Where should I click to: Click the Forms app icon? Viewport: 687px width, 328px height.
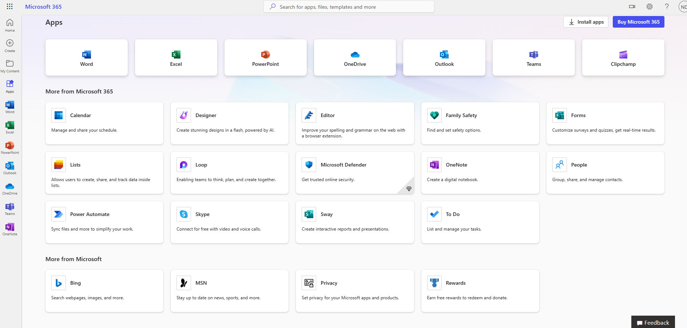point(560,115)
